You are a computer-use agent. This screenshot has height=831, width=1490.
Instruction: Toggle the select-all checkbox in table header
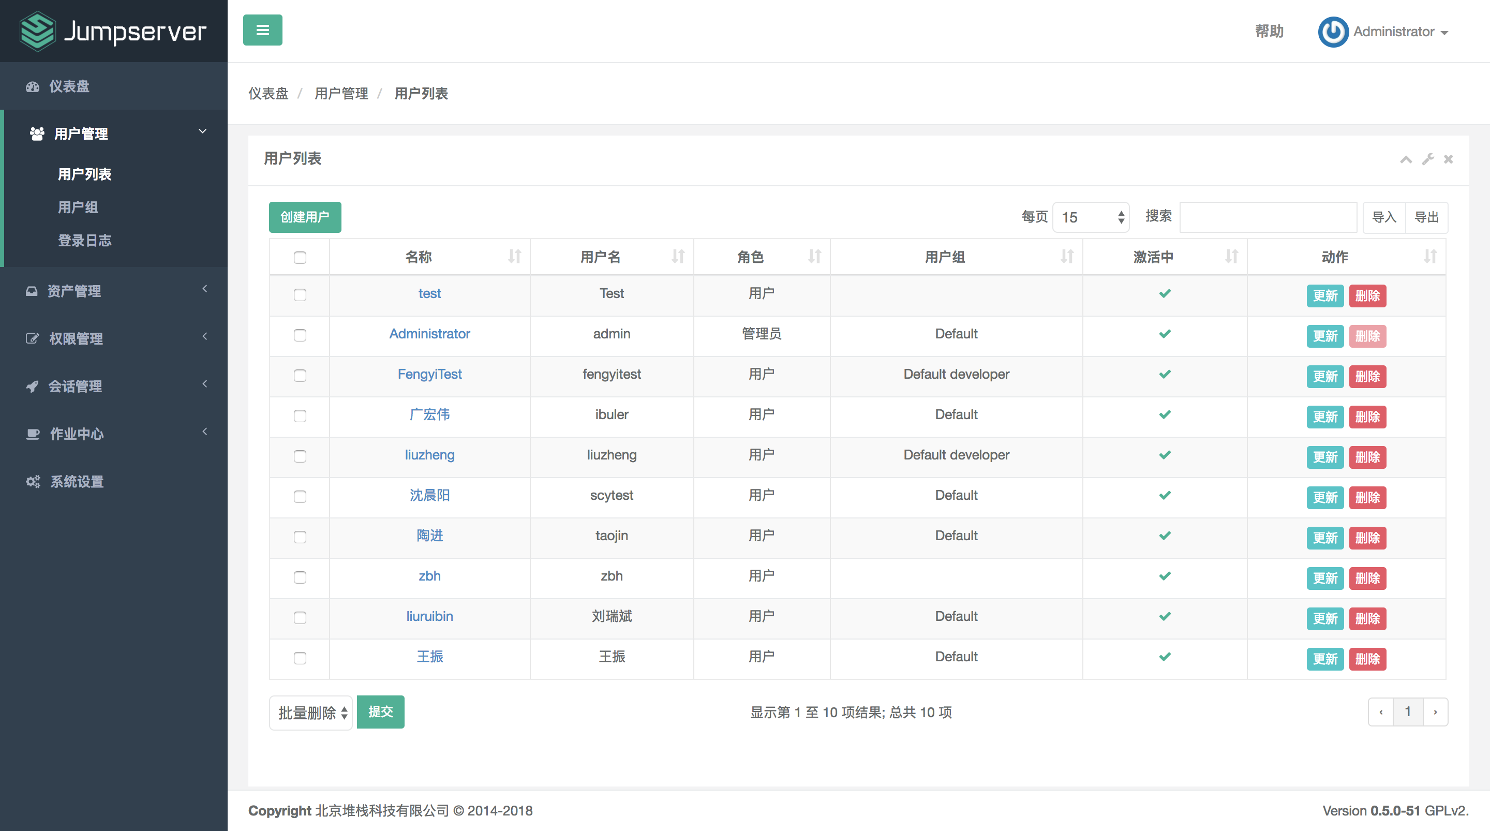point(300,258)
